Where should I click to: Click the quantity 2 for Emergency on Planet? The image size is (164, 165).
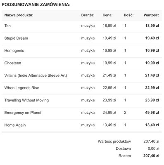tap(125, 113)
